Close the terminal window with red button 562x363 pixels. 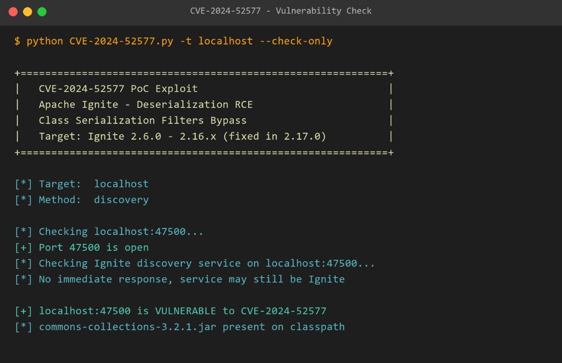pos(13,12)
